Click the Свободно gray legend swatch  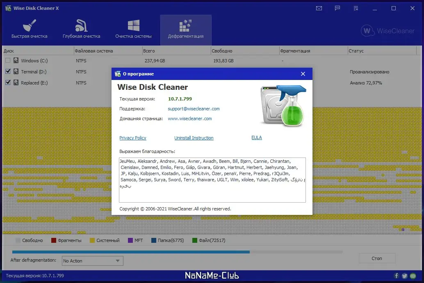pyautogui.click(x=18, y=240)
